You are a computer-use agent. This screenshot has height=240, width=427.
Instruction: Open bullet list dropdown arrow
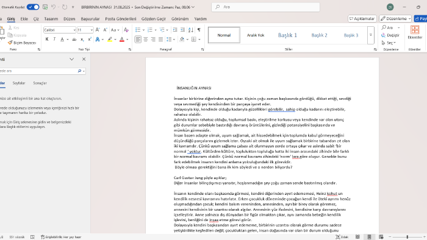(x=143, y=30)
